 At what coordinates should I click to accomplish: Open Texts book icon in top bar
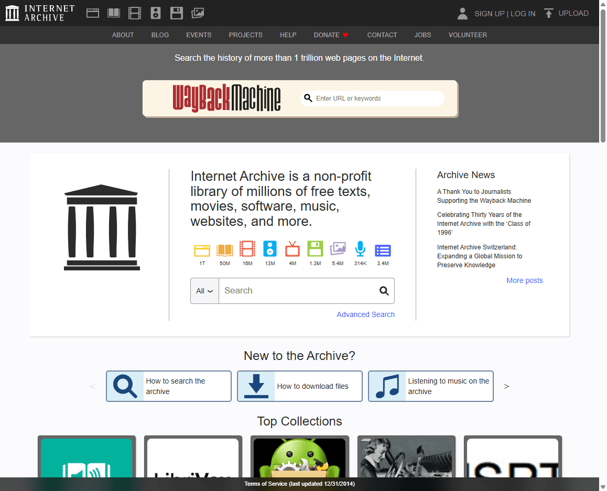tap(113, 13)
